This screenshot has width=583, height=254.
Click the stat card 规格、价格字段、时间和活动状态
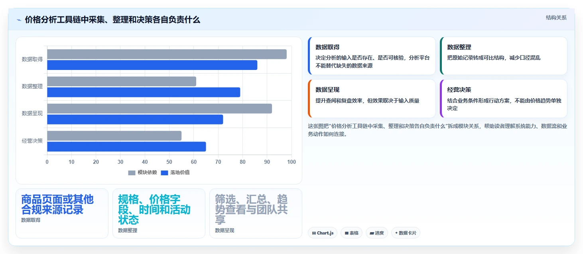pos(159,213)
